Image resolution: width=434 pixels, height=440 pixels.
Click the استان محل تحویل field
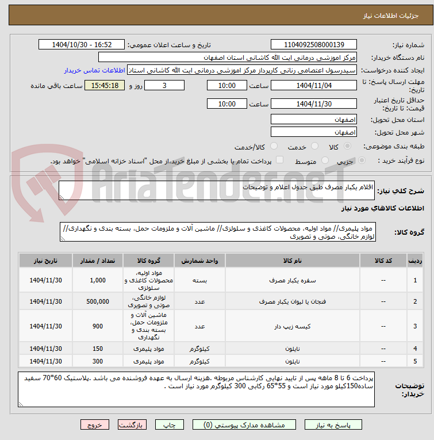tap(314, 119)
